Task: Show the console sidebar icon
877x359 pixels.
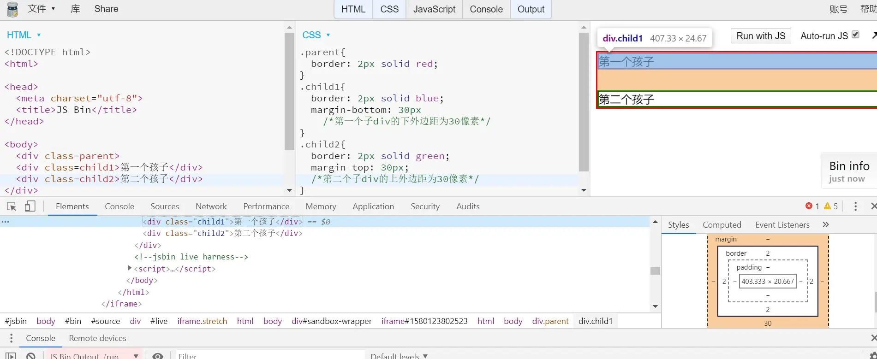Action: pos(11,356)
